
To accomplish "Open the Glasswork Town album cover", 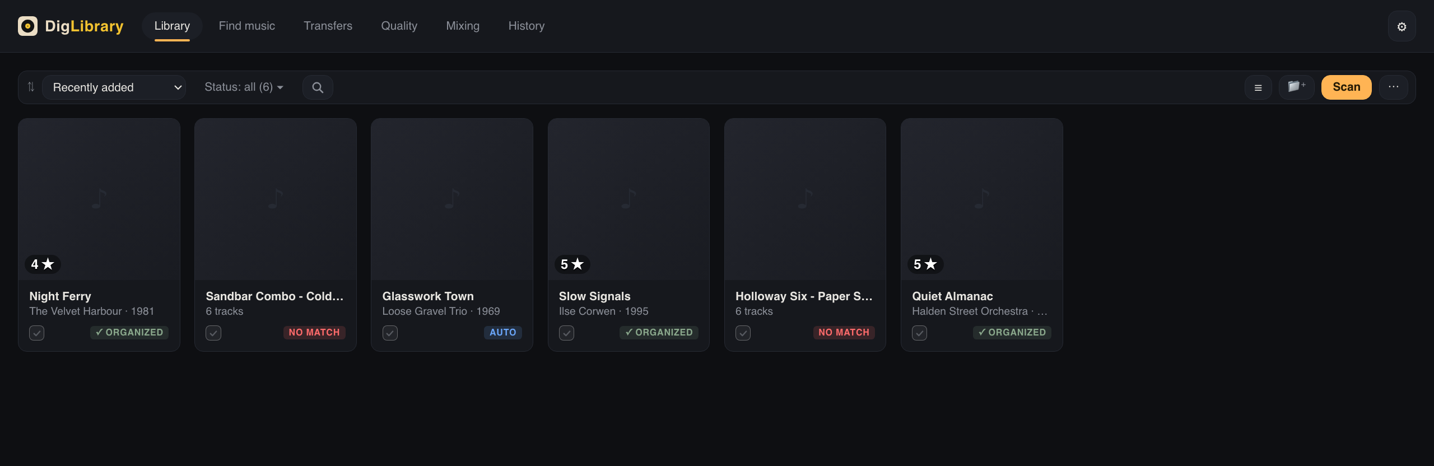I will click(452, 199).
